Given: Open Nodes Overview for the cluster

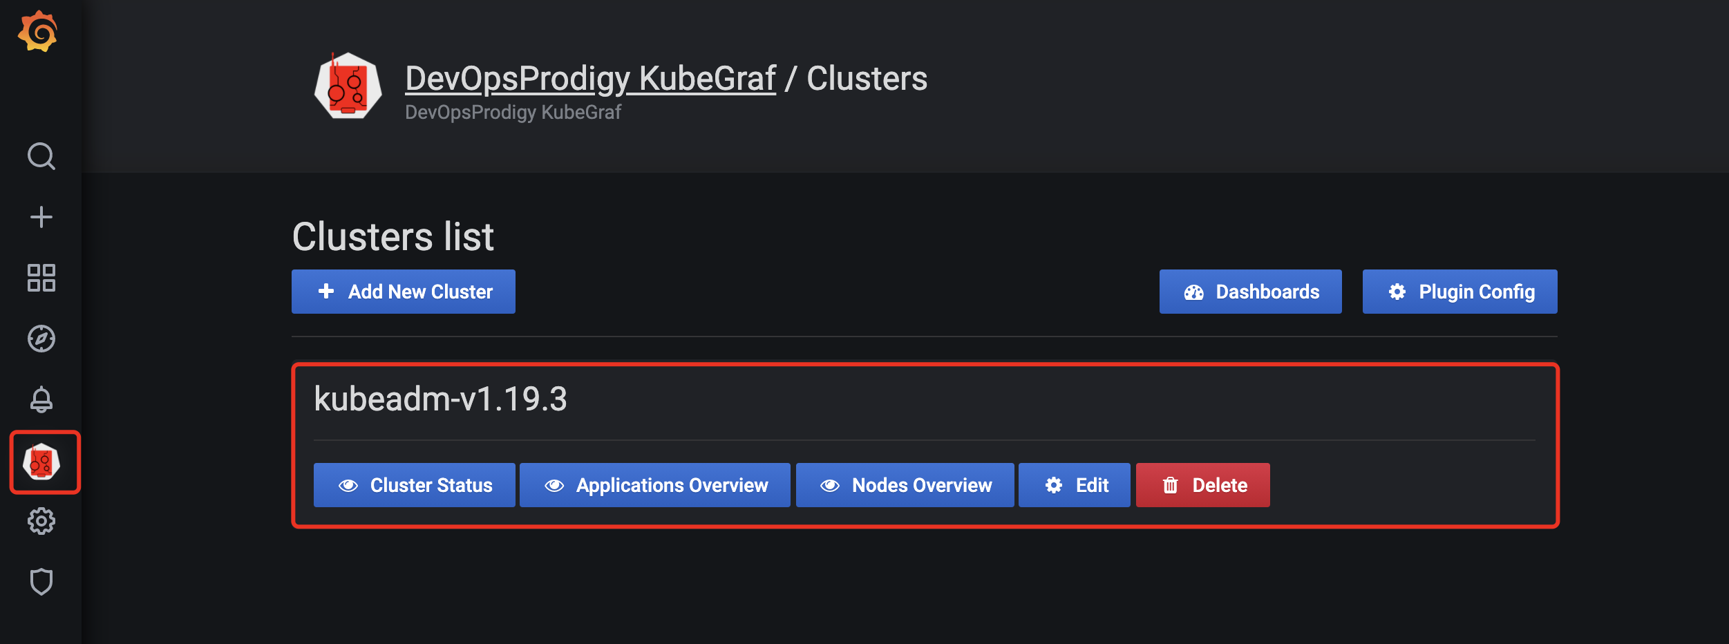Looking at the screenshot, I should point(905,485).
